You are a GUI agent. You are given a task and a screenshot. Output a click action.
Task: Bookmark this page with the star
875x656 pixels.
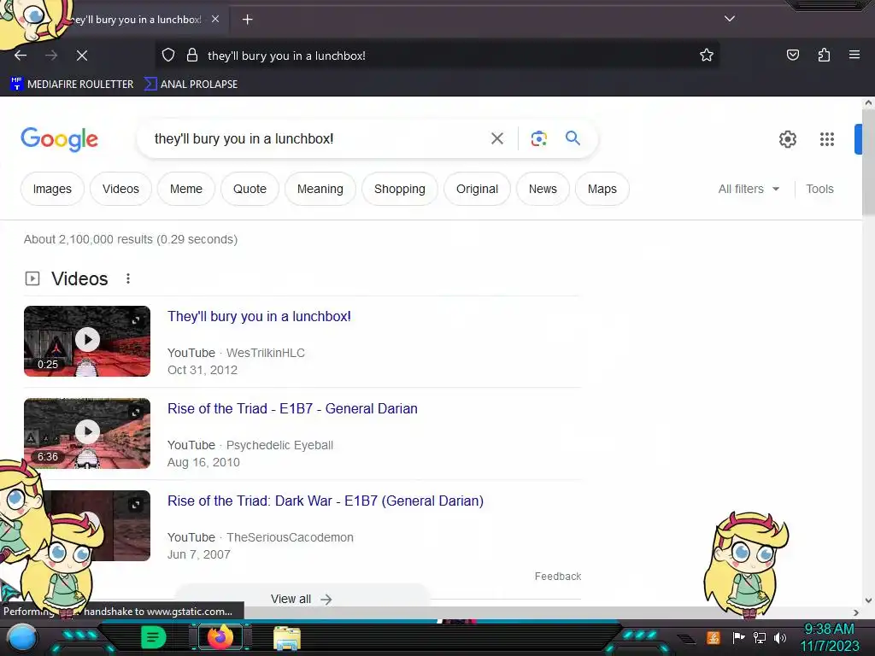click(707, 56)
